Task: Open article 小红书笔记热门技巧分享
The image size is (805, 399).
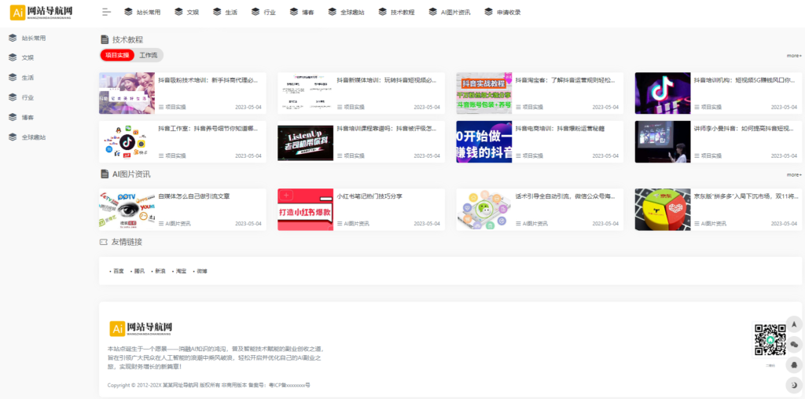Action: click(x=369, y=196)
